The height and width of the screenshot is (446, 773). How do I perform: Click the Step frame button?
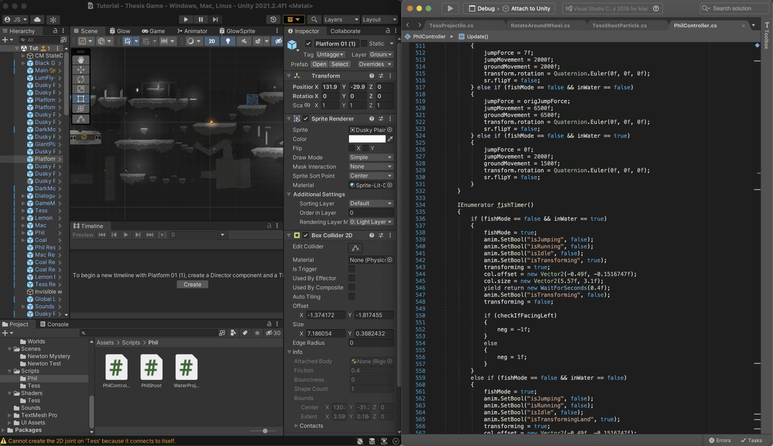(x=215, y=20)
